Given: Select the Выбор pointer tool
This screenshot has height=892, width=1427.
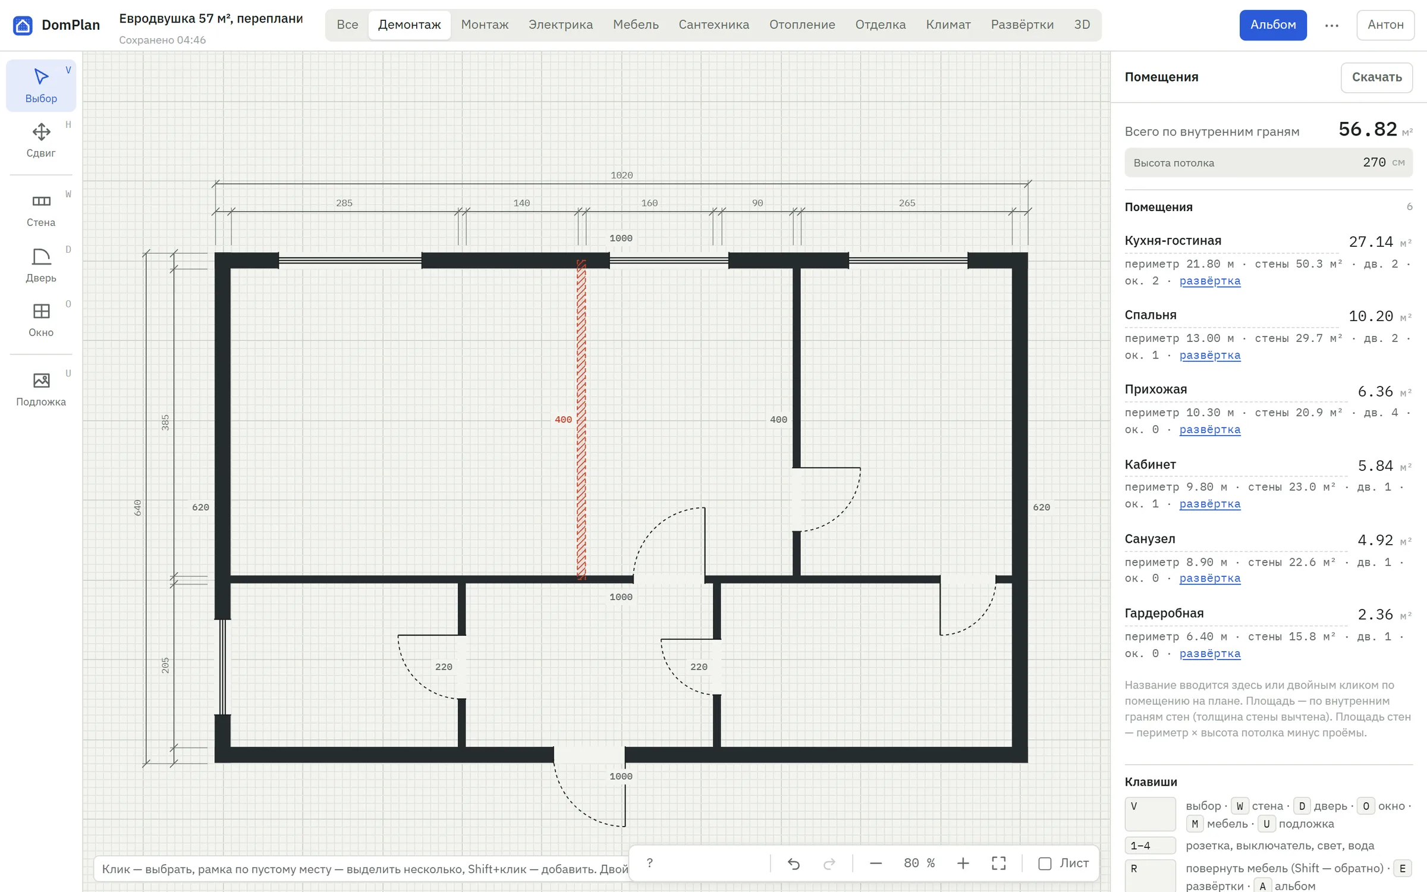Looking at the screenshot, I should click(x=41, y=86).
